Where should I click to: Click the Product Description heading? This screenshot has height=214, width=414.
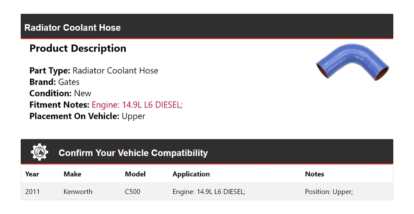click(x=78, y=48)
